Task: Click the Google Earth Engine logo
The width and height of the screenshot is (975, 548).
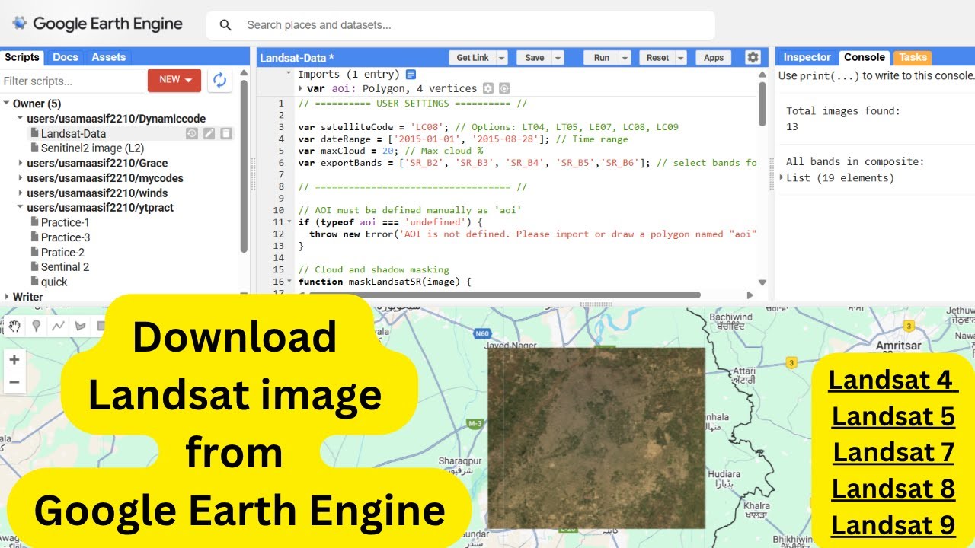Action: 97,24
